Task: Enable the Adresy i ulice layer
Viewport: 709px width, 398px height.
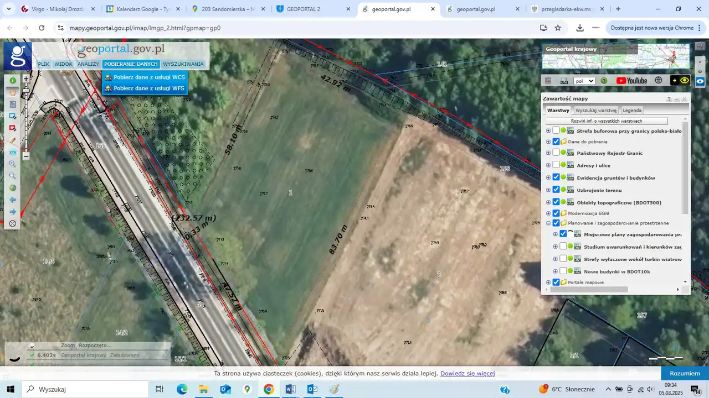Action: pos(556,165)
